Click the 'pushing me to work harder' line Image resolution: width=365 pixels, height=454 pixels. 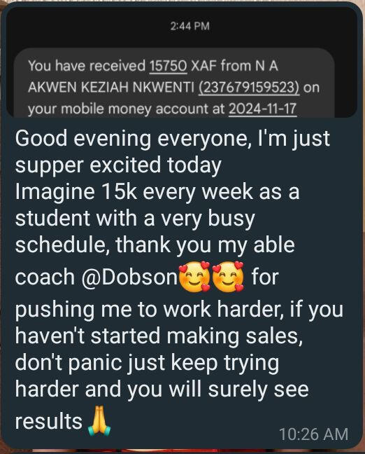tap(179, 309)
